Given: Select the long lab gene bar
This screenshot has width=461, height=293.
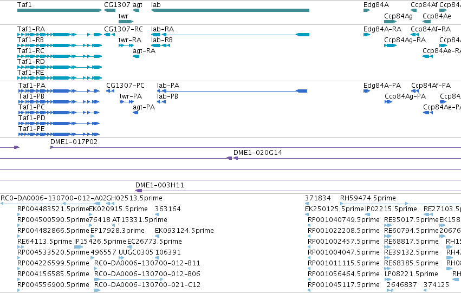Looking at the screenshot, I should 230,10.
